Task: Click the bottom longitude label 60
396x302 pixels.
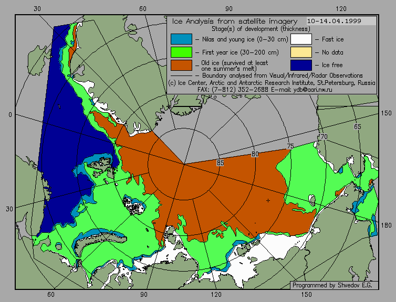Action: (x=51, y=295)
